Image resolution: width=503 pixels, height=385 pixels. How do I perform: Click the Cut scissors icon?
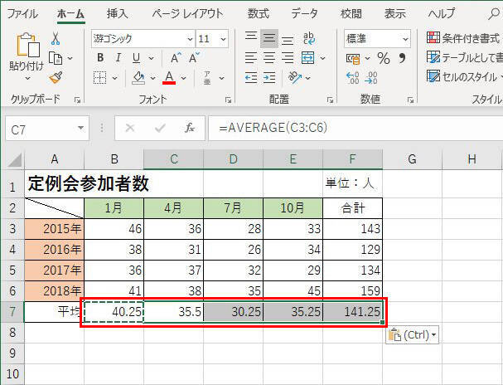coord(56,39)
